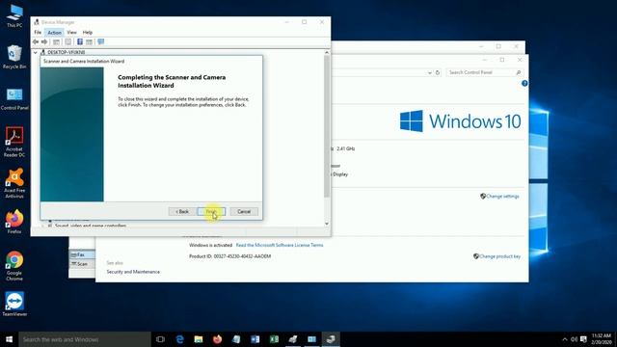Click the blue Help toolbar icon in Device Manager

tap(80, 41)
